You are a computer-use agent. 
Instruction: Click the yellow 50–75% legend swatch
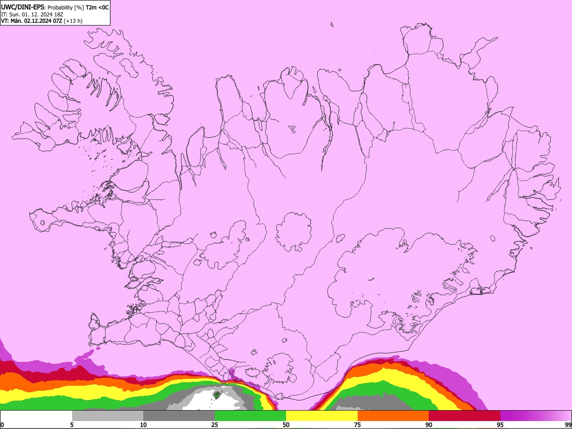[x=322, y=416]
